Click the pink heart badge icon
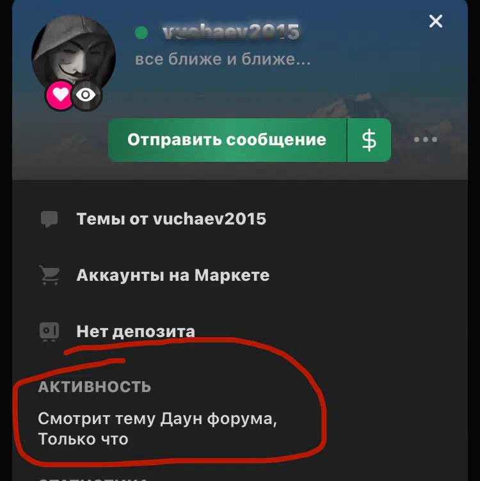Screen dimensions: 480x481 (x=60, y=95)
